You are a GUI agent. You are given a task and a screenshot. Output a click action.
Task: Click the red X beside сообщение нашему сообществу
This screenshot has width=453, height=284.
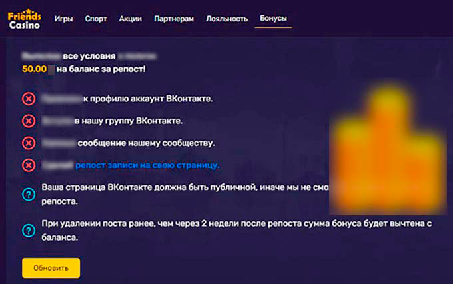point(29,143)
